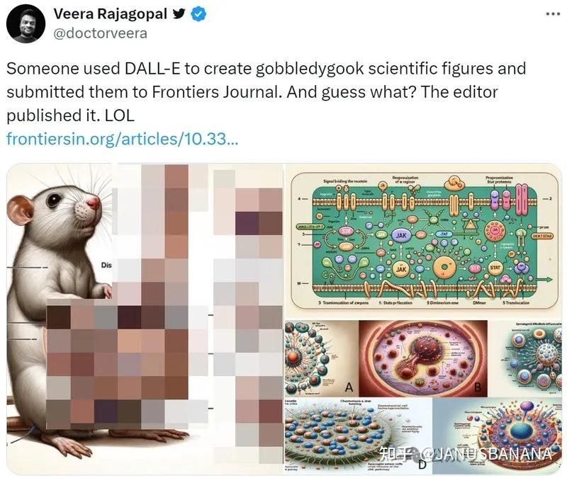Click the tweet body text
The image size is (567, 478).
click(266, 92)
